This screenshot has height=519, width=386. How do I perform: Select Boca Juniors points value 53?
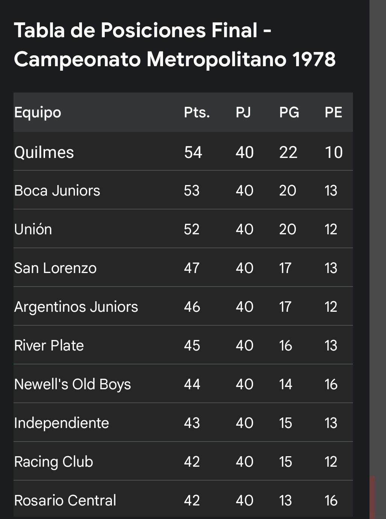click(191, 190)
